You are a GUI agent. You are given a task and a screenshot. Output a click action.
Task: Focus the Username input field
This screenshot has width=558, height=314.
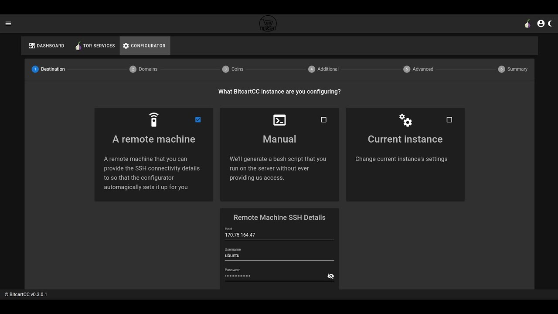pyautogui.click(x=279, y=255)
